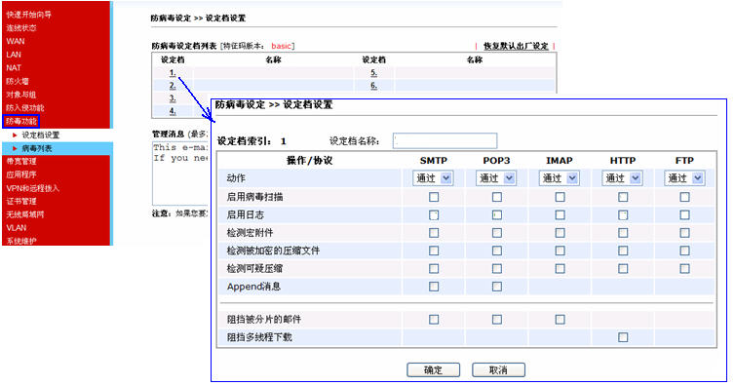Viewport: 735px width, 386px height.
Task: Open SMTP 动作 dropdown
Action: click(433, 178)
